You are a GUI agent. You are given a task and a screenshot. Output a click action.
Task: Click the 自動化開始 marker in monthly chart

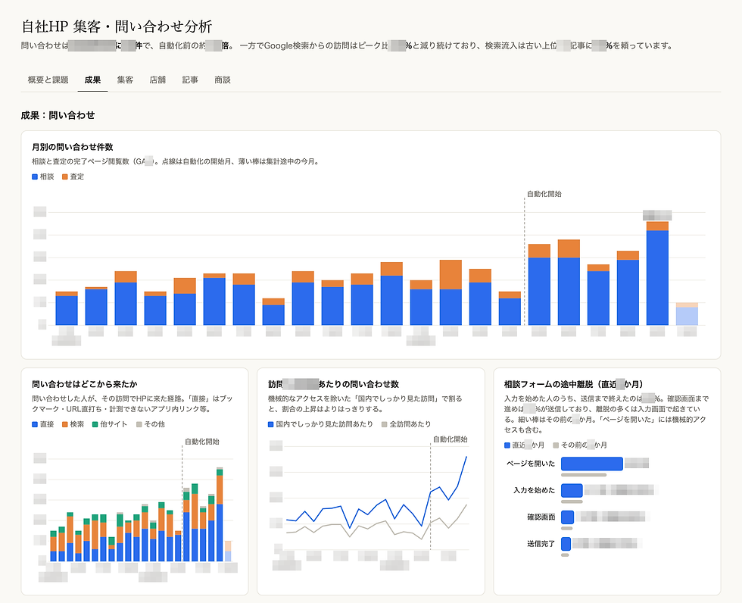tap(544, 194)
